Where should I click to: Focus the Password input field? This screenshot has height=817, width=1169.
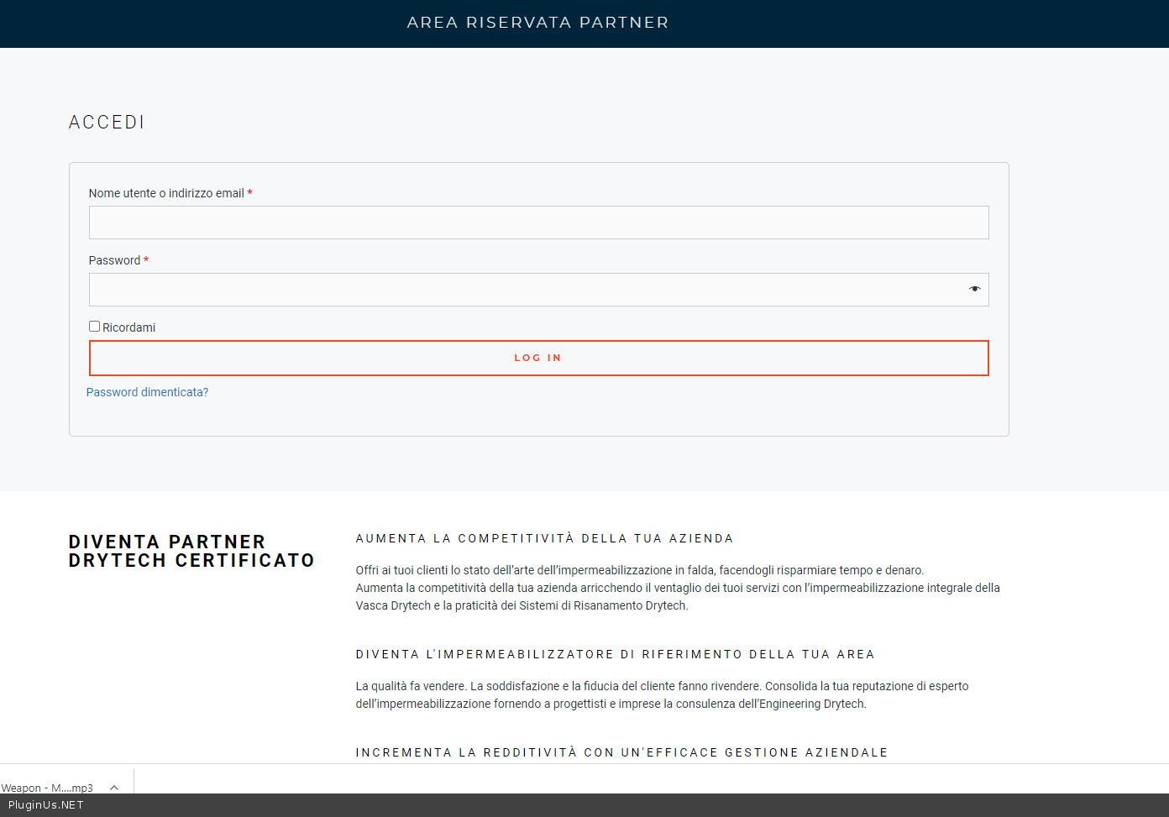[525, 290]
